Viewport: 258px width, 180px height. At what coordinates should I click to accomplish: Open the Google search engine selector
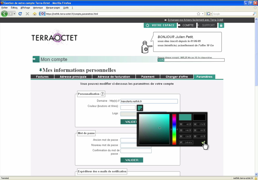coord(209,14)
